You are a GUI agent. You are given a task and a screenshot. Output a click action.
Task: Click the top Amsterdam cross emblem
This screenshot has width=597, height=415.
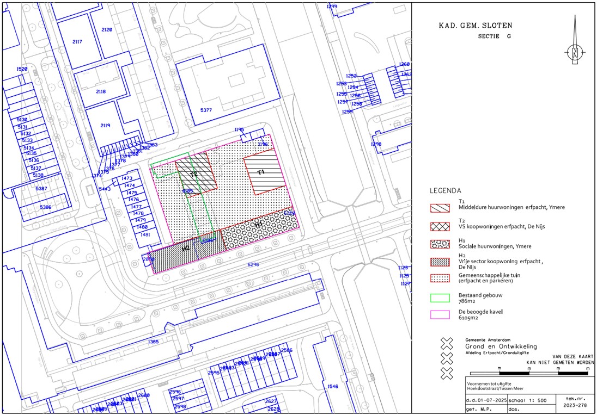click(447, 343)
